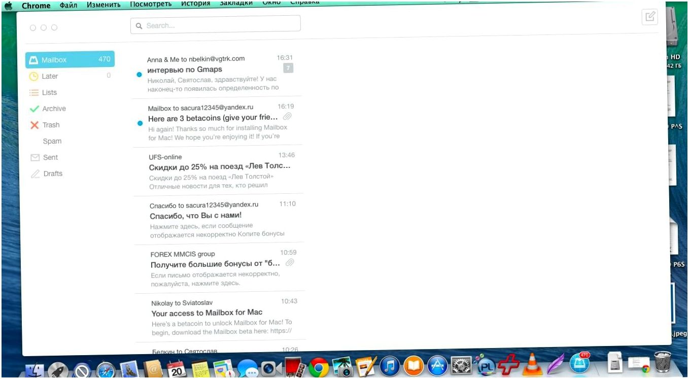689x379 pixels.
Task: Open the Mail stamp icon in the Dock
Action: pyautogui.click(x=130, y=369)
